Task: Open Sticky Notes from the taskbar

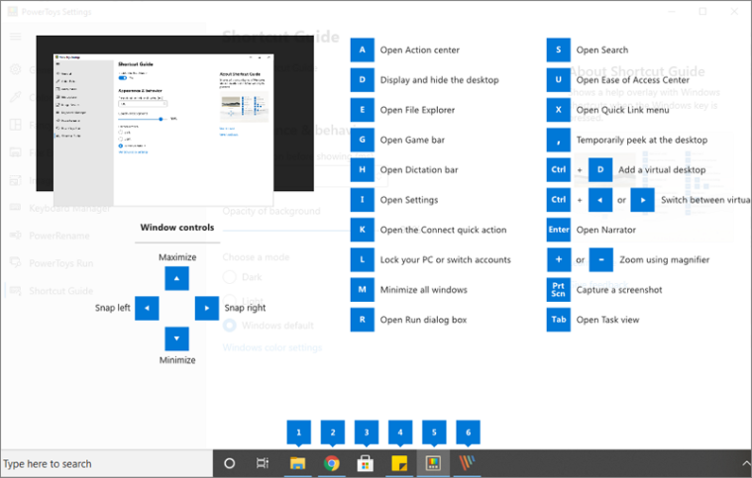Action: click(399, 463)
